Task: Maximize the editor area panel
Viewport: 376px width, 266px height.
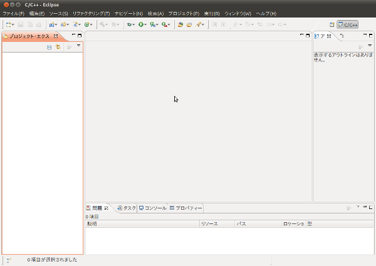Action: click(308, 36)
